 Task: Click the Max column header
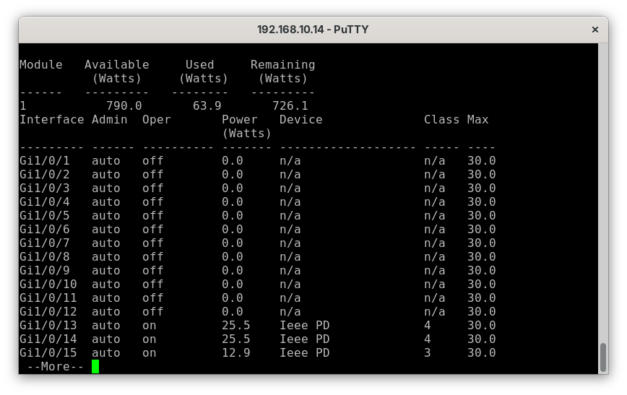(x=477, y=120)
